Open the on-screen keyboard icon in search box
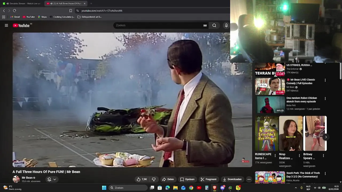Screen dimensions: 342x192 pos(205,25)
